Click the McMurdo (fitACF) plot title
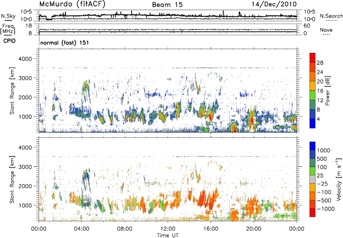This screenshot has width=343, height=238. pos(72,4)
